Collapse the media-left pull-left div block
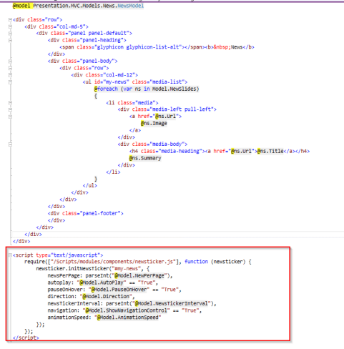344x349 pixels. point(10,109)
